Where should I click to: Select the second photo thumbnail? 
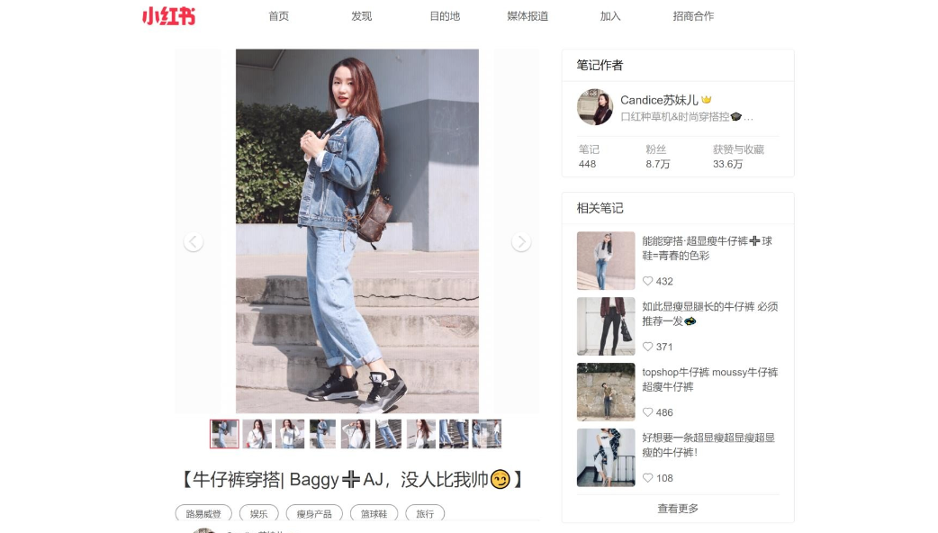[x=257, y=434]
